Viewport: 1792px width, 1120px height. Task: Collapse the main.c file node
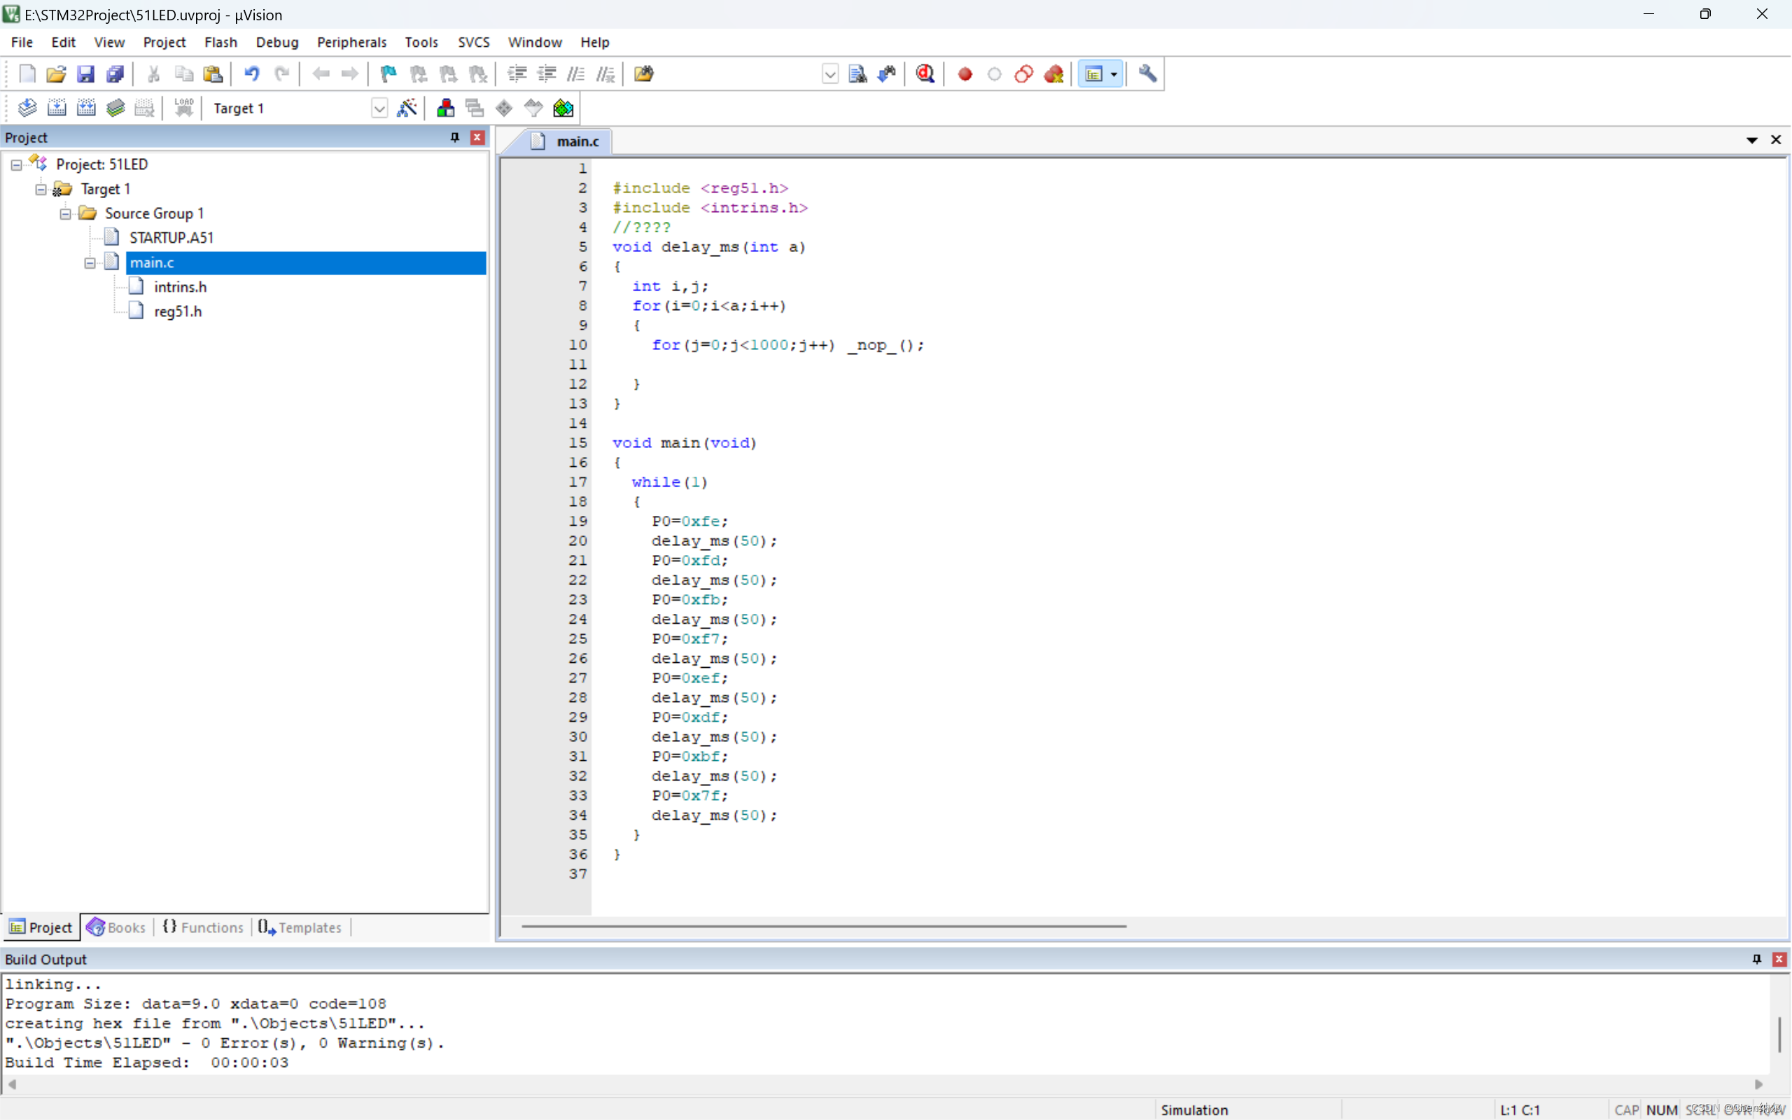click(x=90, y=263)
